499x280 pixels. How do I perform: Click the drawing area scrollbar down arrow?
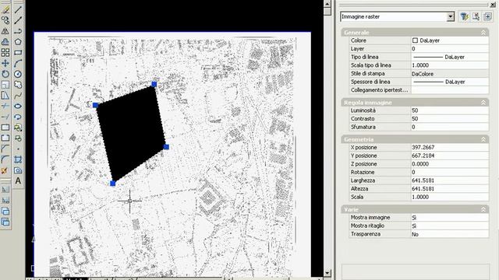click(x=327, y=273)
